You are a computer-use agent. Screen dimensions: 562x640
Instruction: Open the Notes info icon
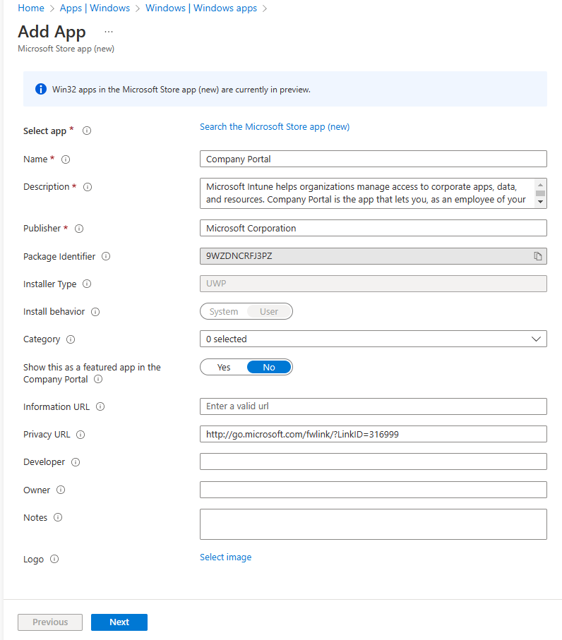[x=58, y=517]
